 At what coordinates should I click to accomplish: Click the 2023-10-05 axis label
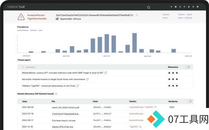pyautogui.click(x=66, y=56)
